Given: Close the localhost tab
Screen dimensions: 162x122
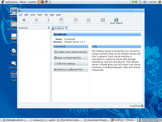Looking at the screenshot, I should pos(67,28).
